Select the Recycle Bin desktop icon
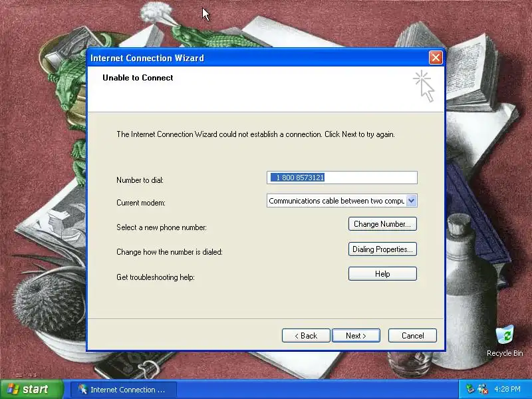The image size is (532, 399). tap(505, 341)
